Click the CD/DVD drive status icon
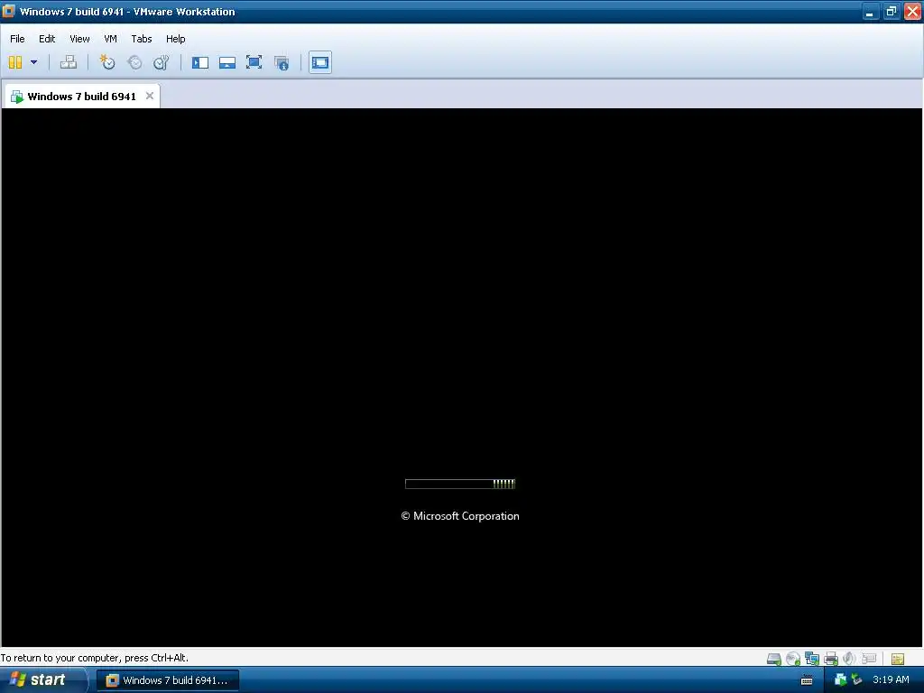 [x=793, y=659]
